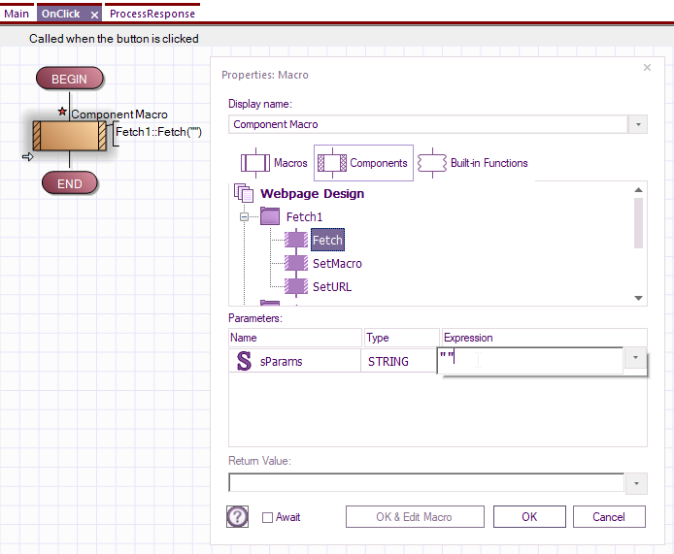Click the Webpage Design pages icon

click(x=244, y=193)
